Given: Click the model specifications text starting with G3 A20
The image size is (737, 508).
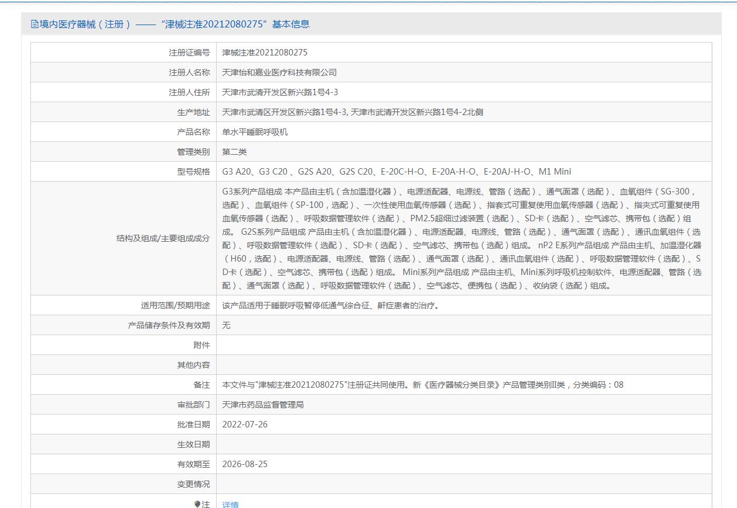Looking at the screenshot, I should 397,172.
